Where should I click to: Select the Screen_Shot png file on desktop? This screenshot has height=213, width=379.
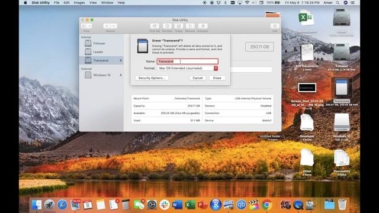point(307,88)
